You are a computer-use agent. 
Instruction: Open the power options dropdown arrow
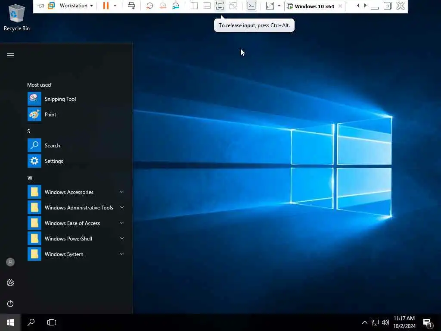pos(115,6)
